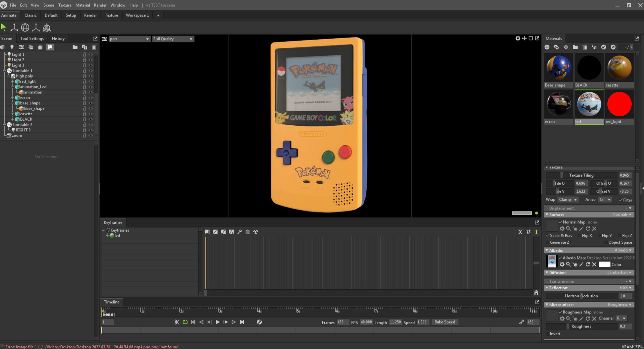Apply material to the selected object
The width and height of the screenshot is (644, 349).
594,47
